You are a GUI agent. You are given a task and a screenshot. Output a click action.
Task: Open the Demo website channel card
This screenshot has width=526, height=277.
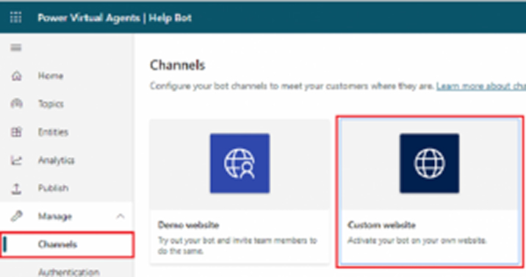[239, 192]
